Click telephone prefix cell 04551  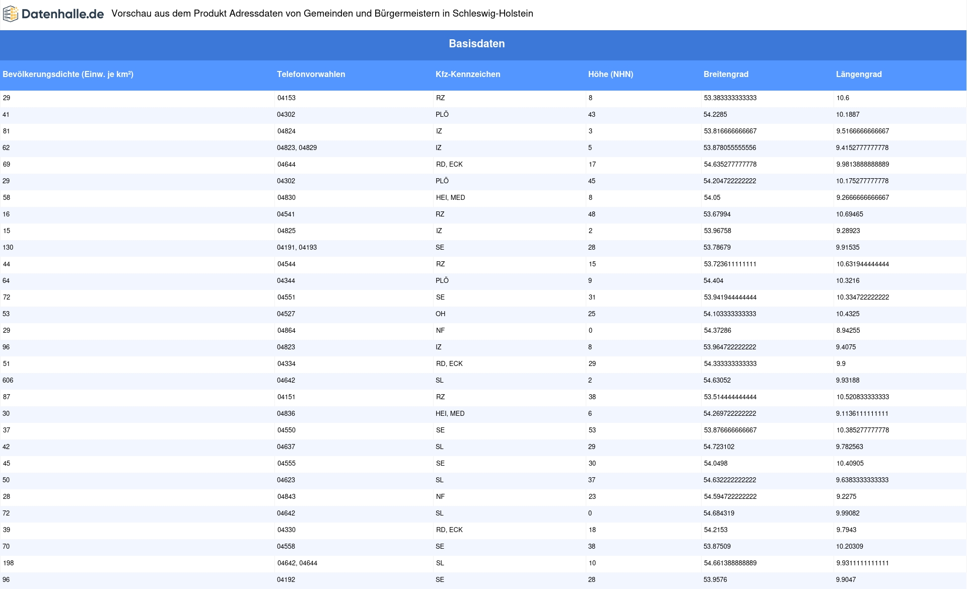tap(287, 298)
